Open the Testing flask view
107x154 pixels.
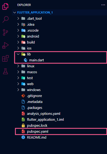[x=5, y=71]
